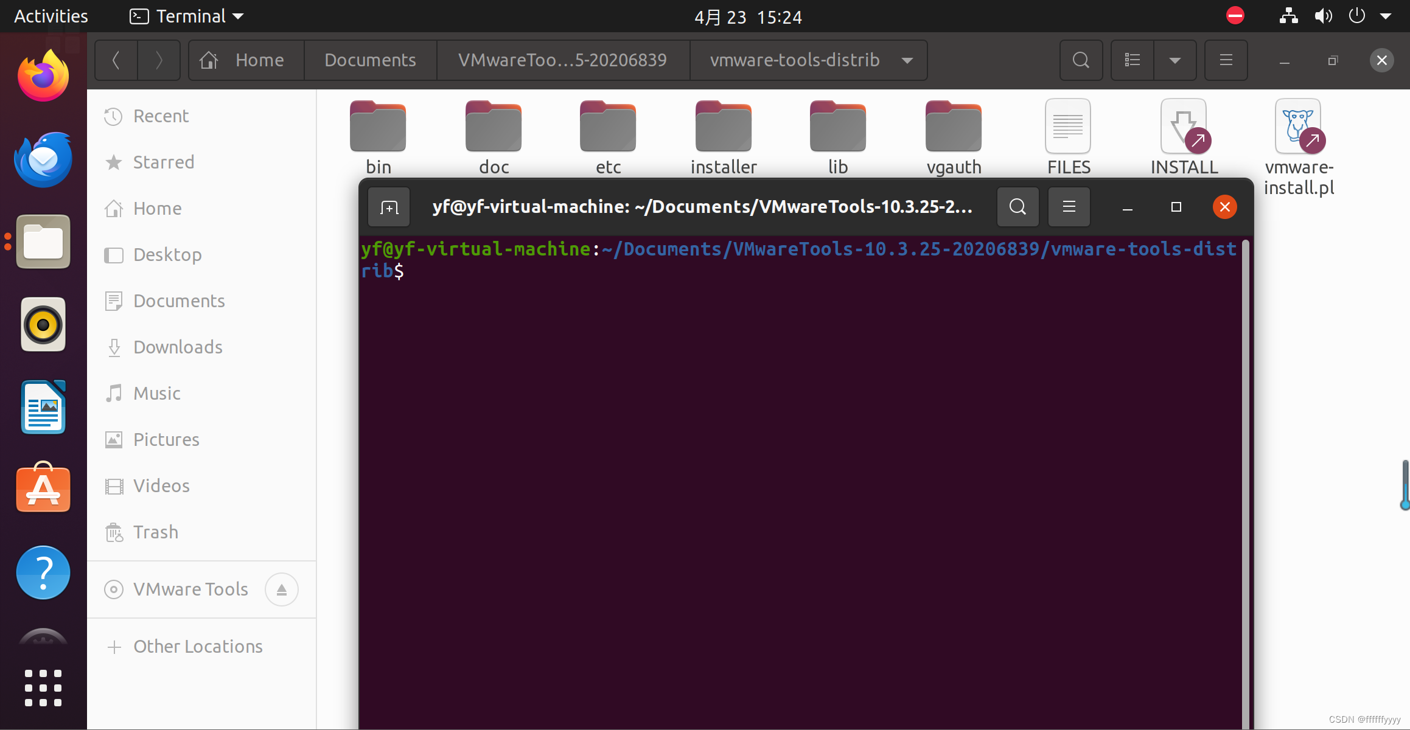Click the search icon in Files
Image resolution: width=1410 pixels, height=730 pixels.
[1081, 60]
